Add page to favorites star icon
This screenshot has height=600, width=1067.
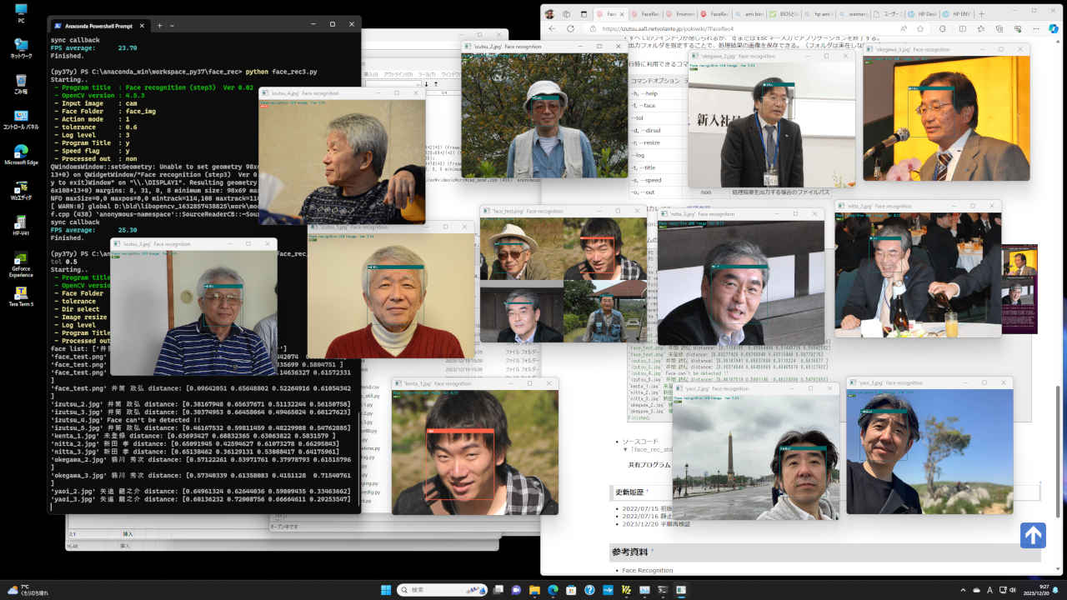919,28
